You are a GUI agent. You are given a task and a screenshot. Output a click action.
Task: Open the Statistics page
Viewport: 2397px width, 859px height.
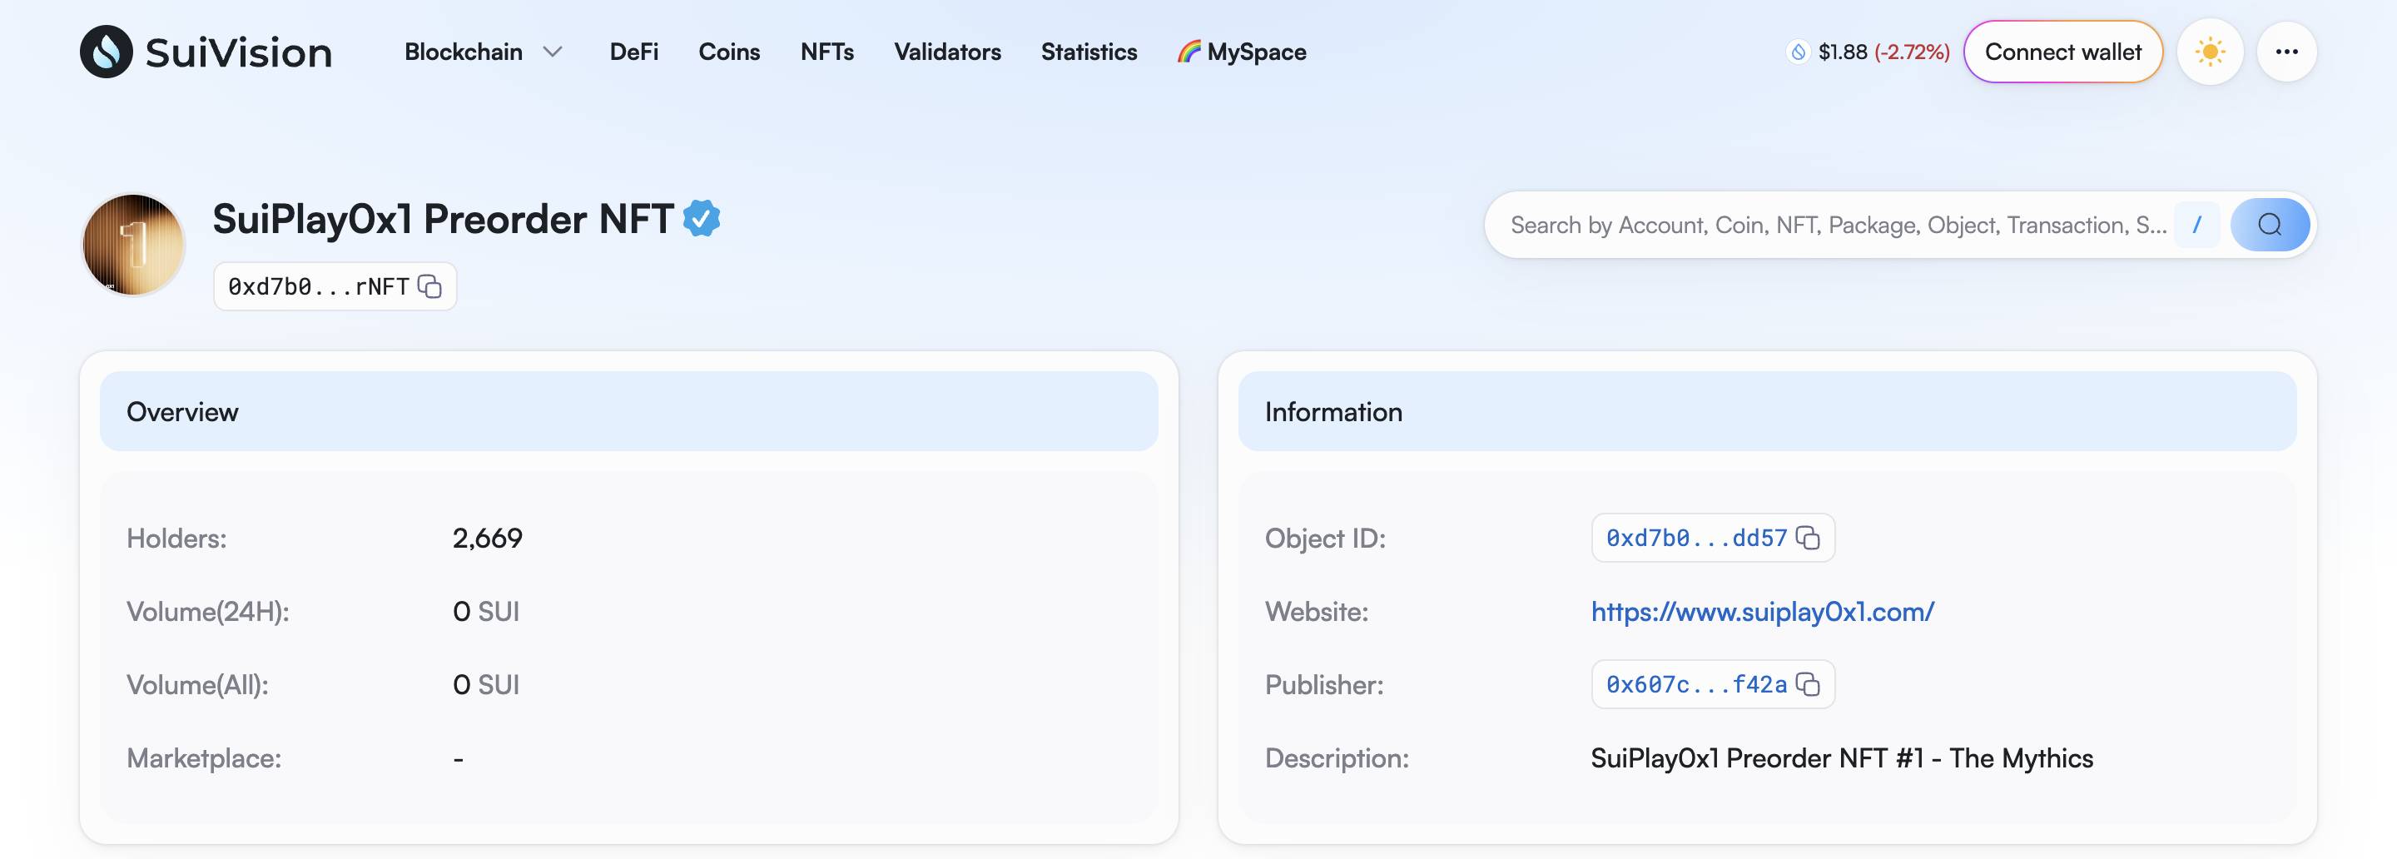pyautogui.click(x=1089, y=52)
